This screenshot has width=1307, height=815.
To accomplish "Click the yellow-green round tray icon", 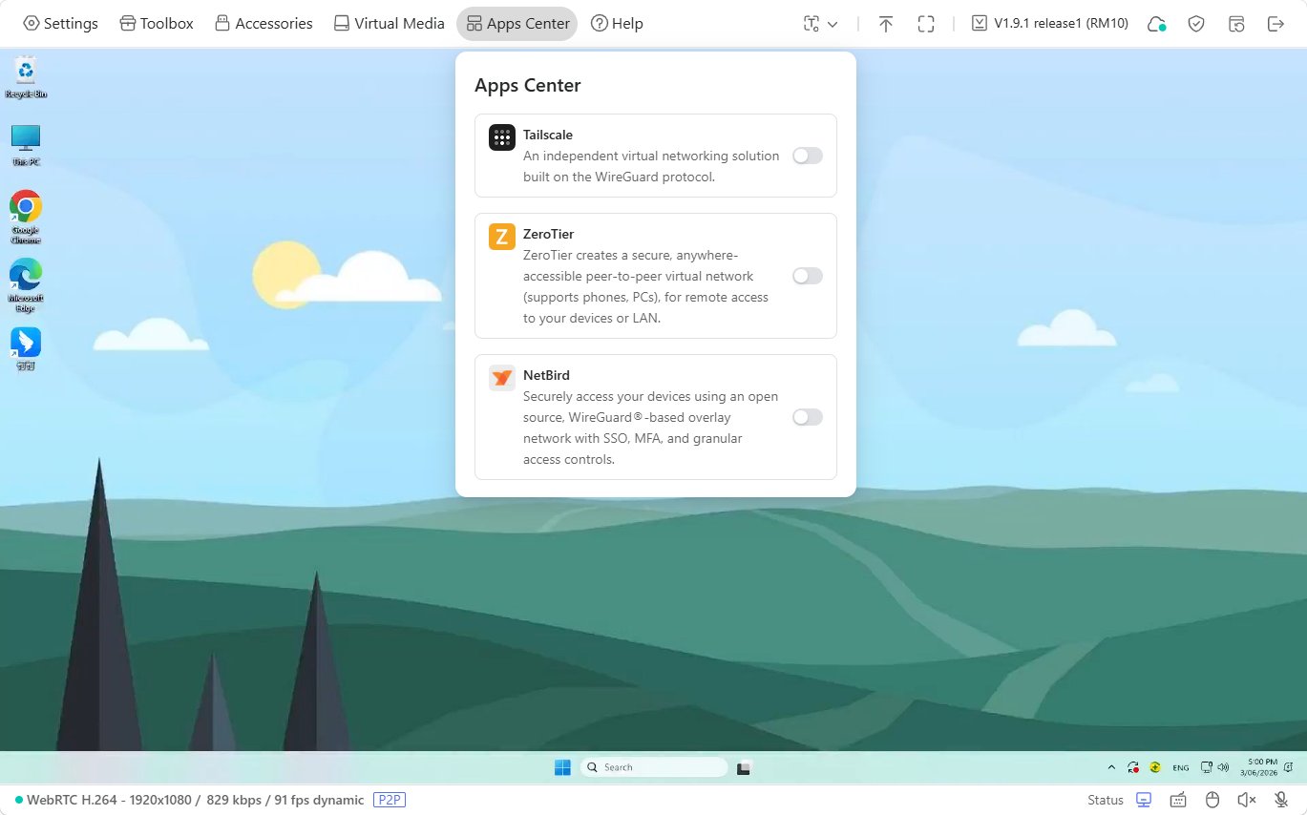I will coord(1155,767).
